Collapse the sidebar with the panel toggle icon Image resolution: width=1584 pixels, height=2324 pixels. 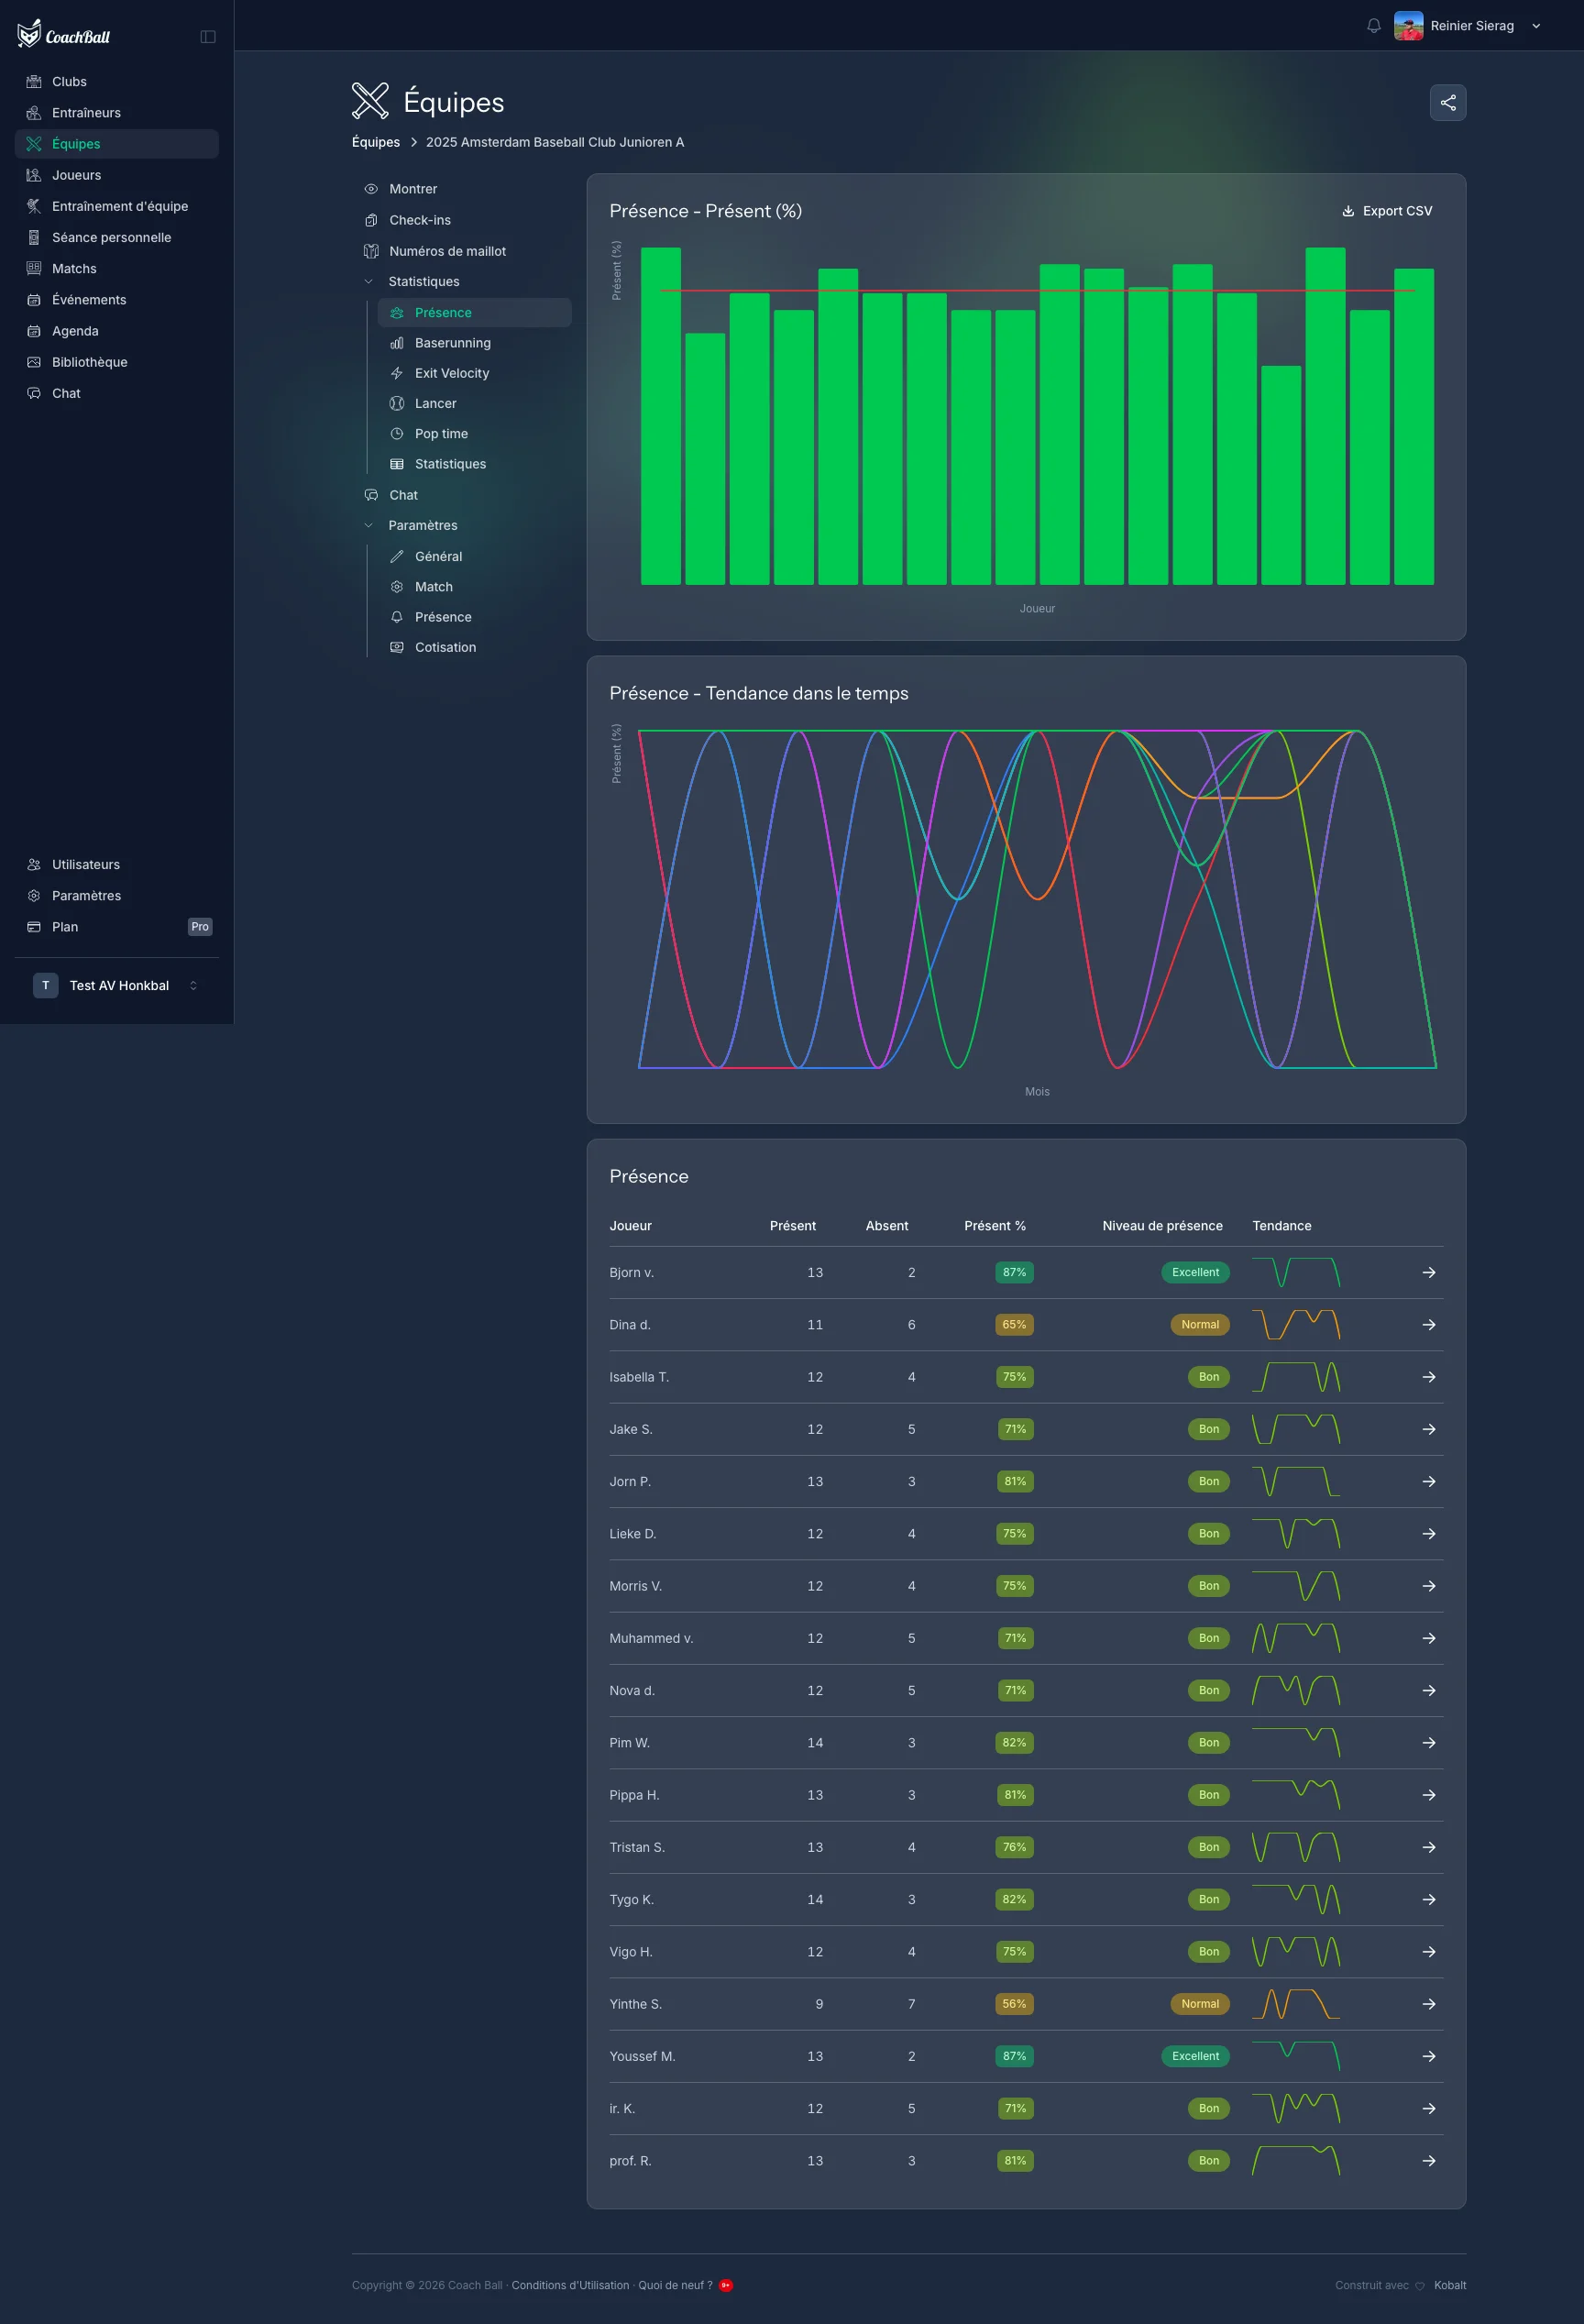click(208, 36)
